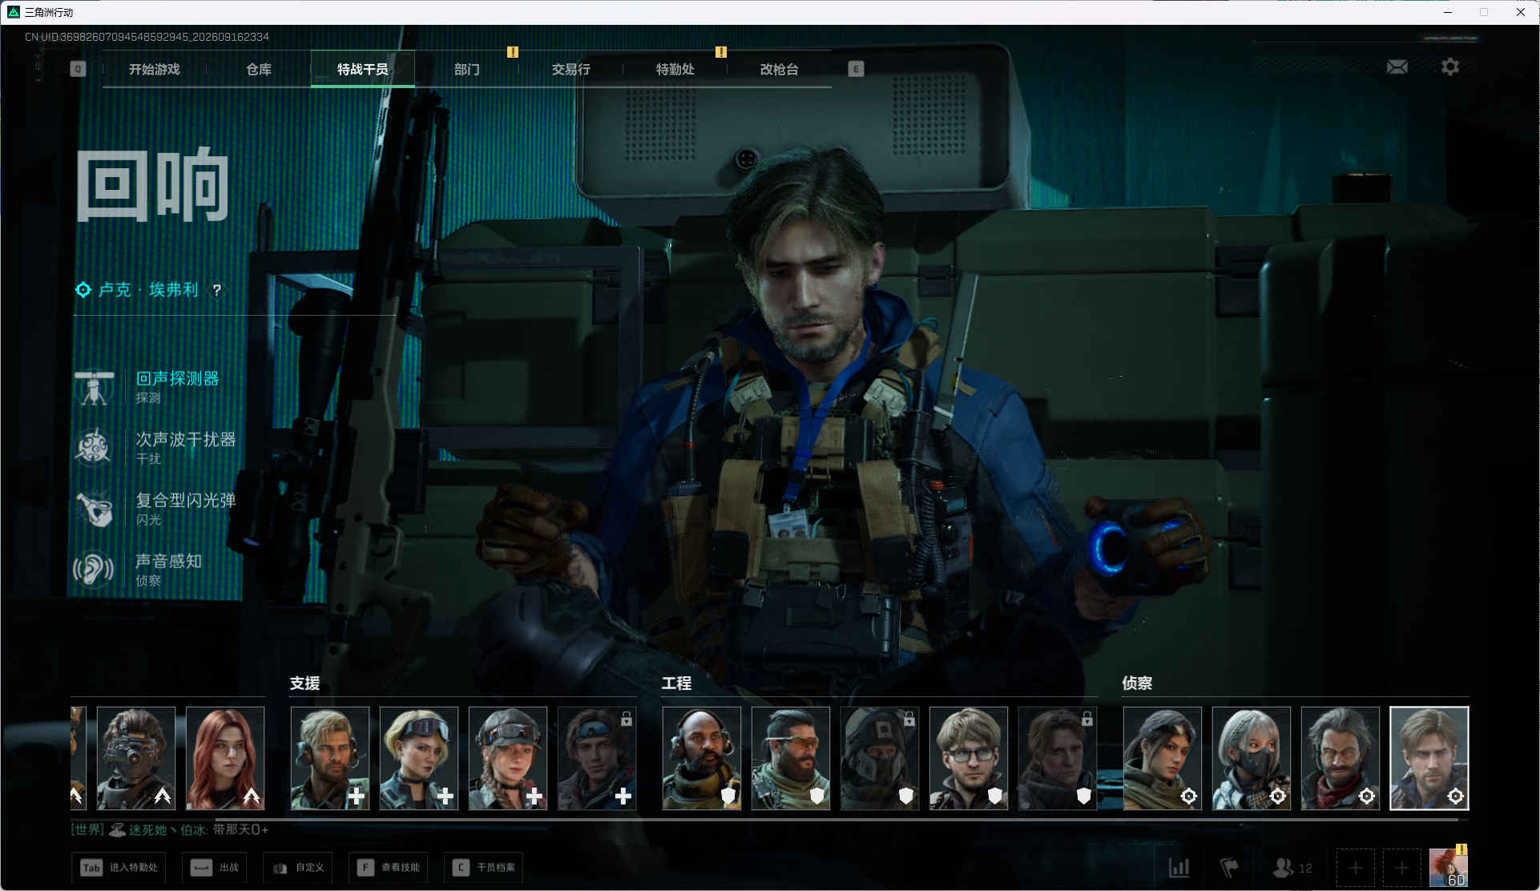Click the Q key previous-tab icon
Image resolution: width=1540 pixels, height=891 pixels.
click(78, 69)
